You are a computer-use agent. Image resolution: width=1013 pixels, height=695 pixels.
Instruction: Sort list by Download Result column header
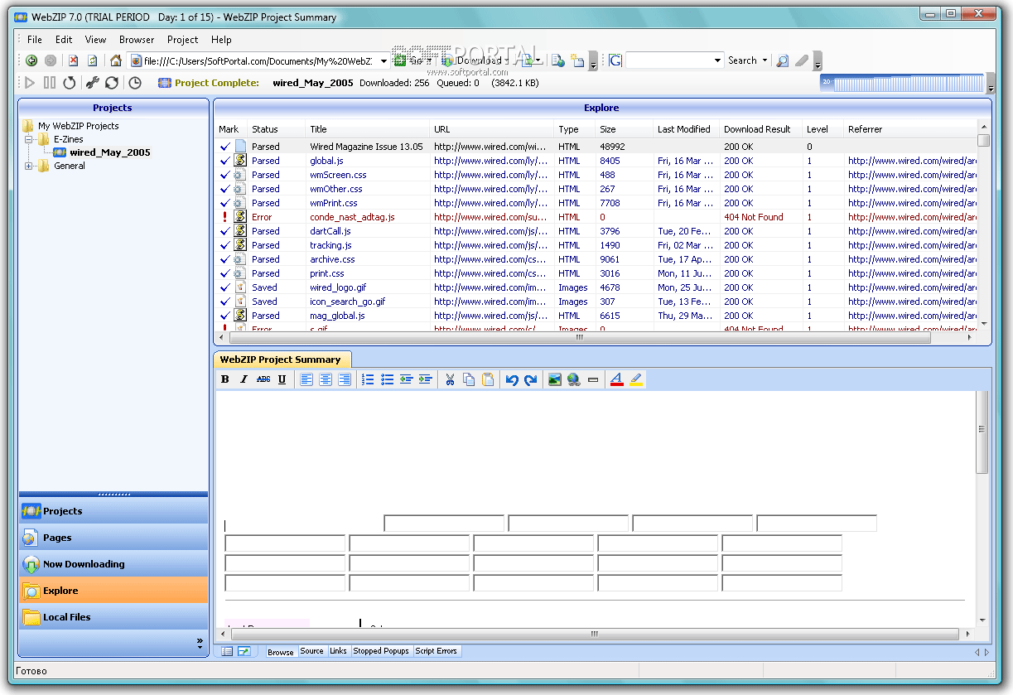pyautogui.click(x=760, y=129)
